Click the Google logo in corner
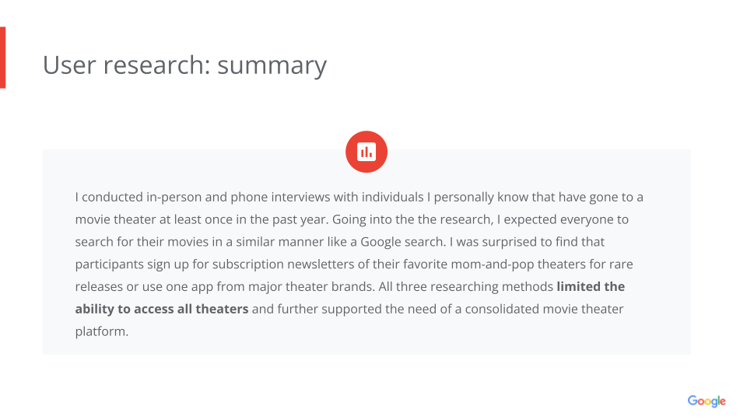The height and width of the screenshot is (420, 747). [x=707, y=401]
